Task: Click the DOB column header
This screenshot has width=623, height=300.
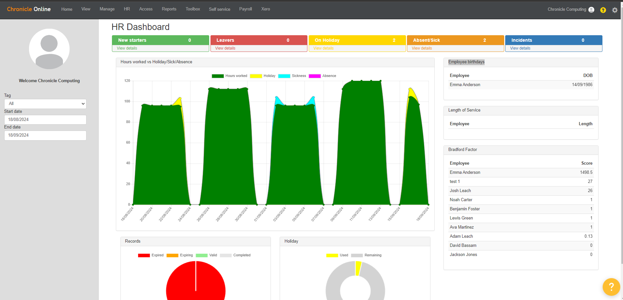Action: coord(588,76)
